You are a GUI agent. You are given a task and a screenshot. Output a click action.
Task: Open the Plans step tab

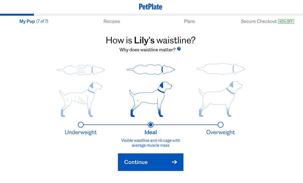[x=190, y=21]
